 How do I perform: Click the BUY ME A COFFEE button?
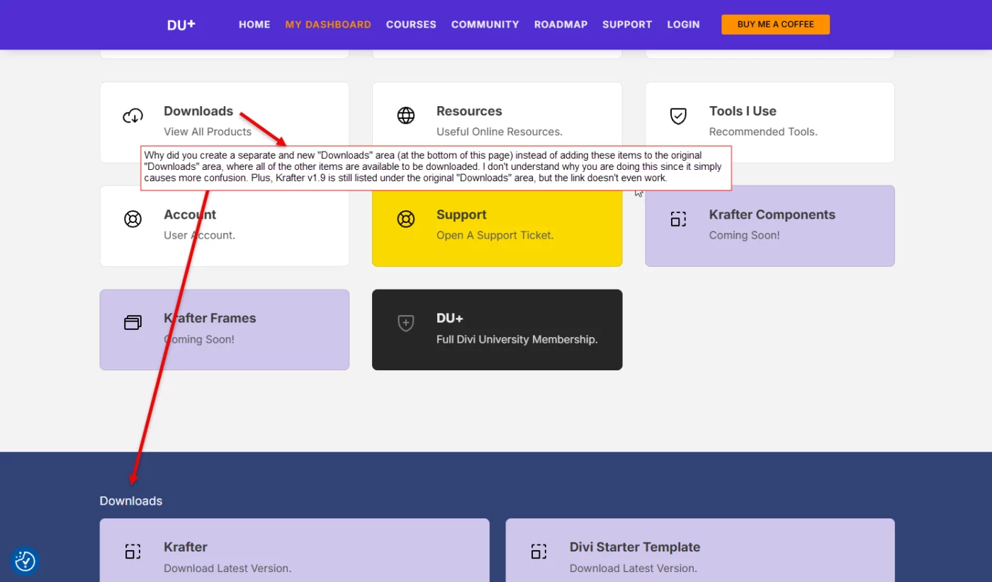coord(776,24)
